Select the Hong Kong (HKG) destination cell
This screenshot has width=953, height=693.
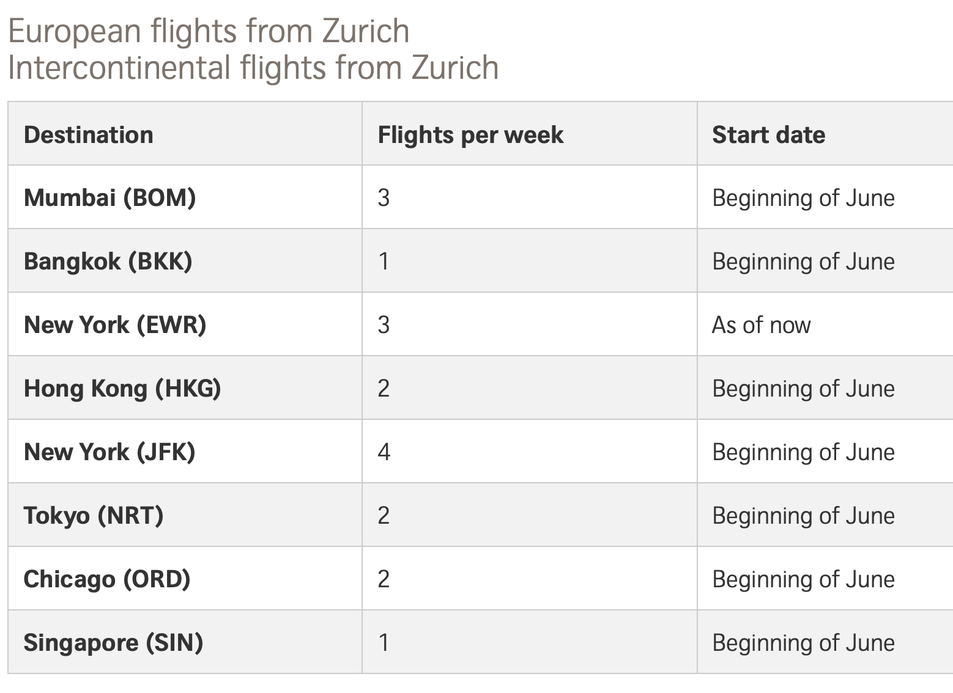point(122,388)
